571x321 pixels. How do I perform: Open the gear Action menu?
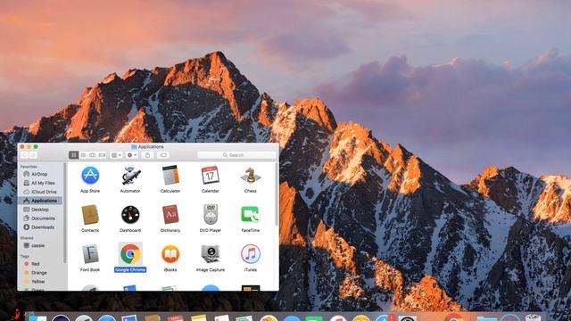click(x=132, y=155)
